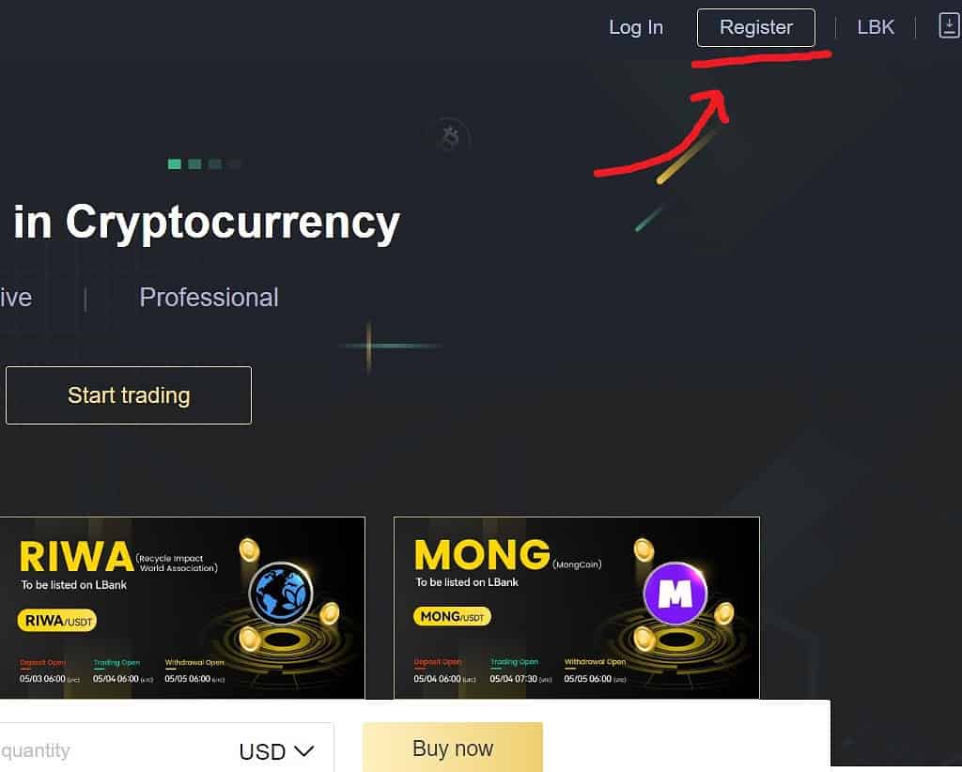Image resolution: width=962 pixels, height=772 pixels.
Task: Select the second carousel indicator dot
Action: (194, 163)
